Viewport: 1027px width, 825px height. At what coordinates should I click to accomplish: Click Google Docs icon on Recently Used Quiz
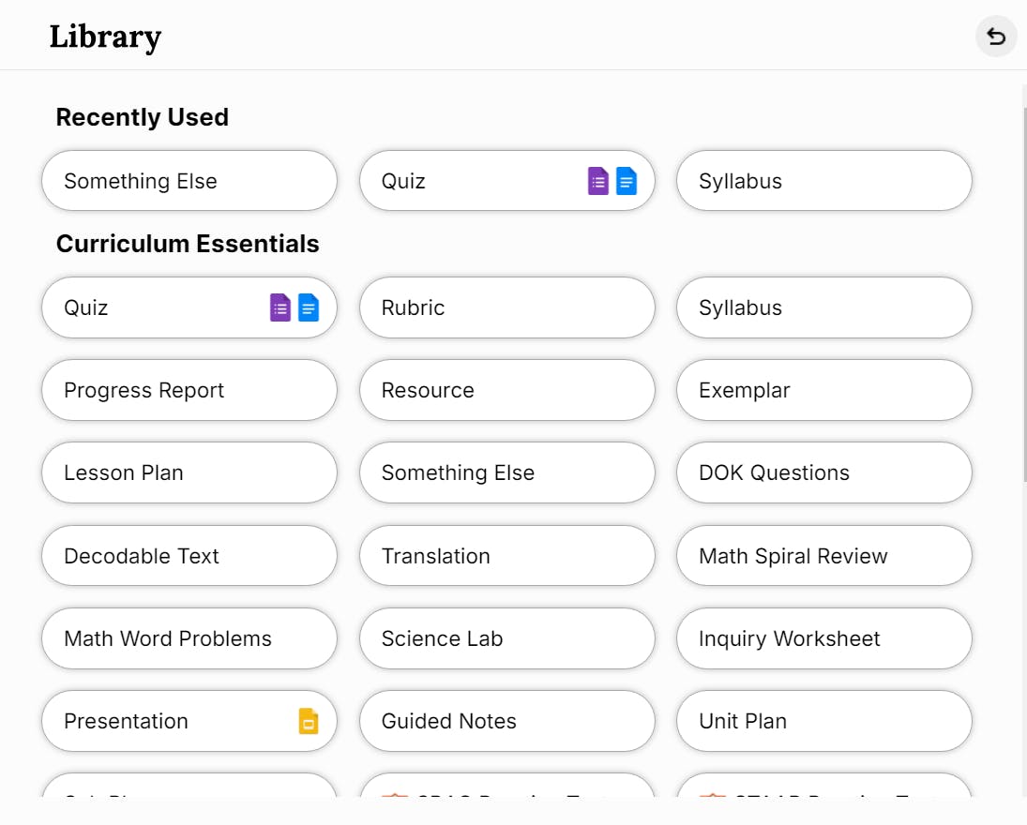pyautogui.click(x=627, y=181)
